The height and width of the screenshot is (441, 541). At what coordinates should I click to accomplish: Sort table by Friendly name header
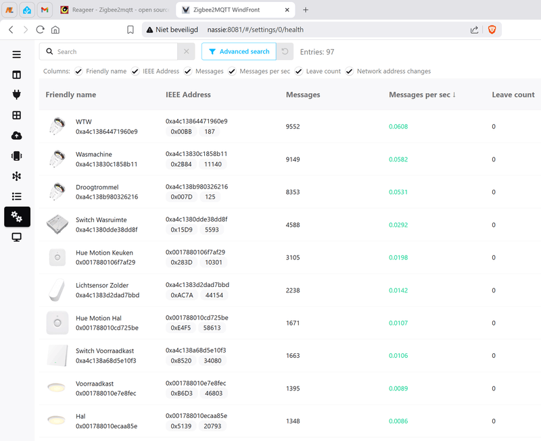coord(71,95)
